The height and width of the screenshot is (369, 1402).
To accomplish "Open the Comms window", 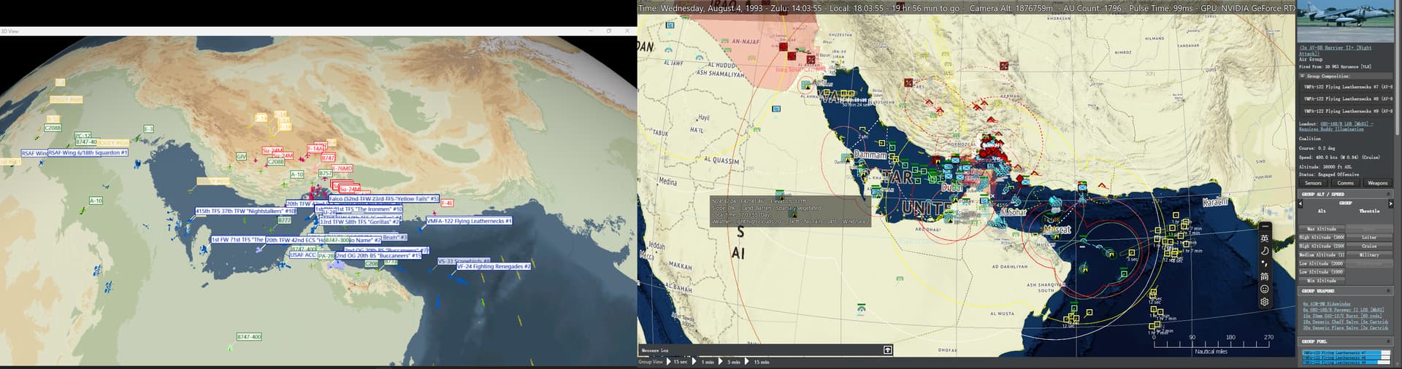I will click(1345, 183).
